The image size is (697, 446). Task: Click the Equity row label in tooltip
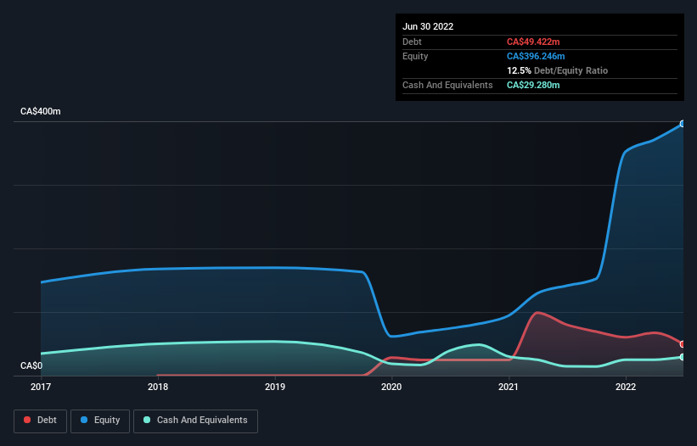pyautogui.click(x=415, y=56)
